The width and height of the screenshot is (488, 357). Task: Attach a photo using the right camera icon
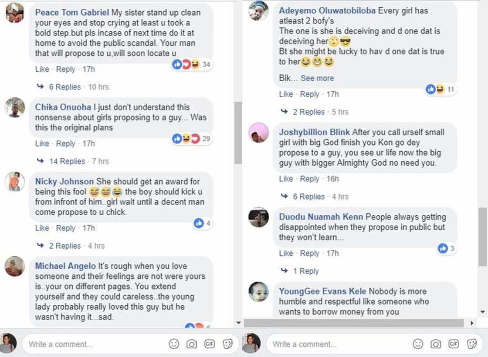[436, 344]
